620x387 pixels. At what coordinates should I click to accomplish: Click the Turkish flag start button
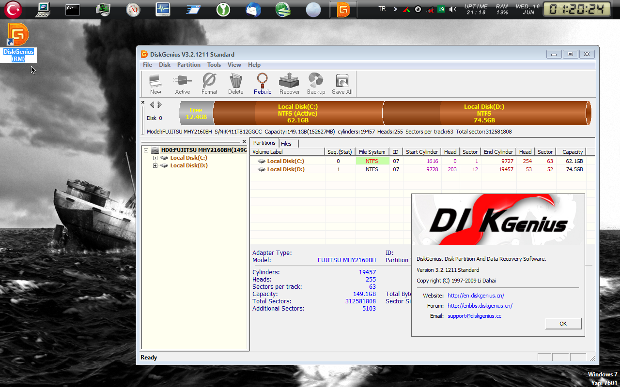point(13,9)
